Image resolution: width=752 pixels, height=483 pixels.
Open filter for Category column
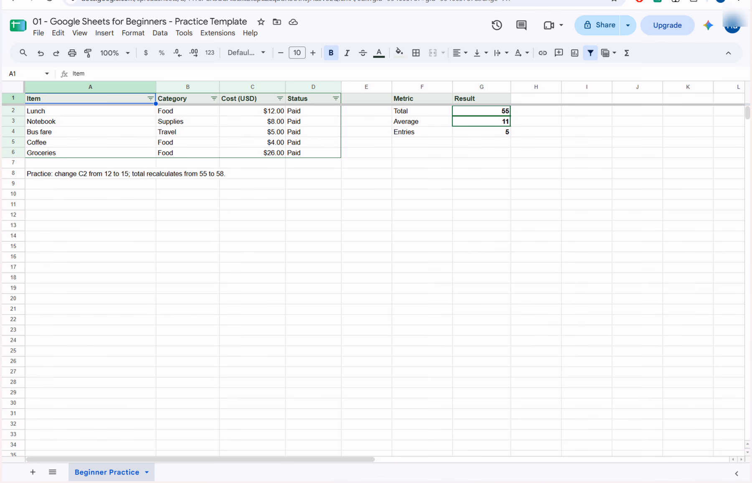pos(214,99)
